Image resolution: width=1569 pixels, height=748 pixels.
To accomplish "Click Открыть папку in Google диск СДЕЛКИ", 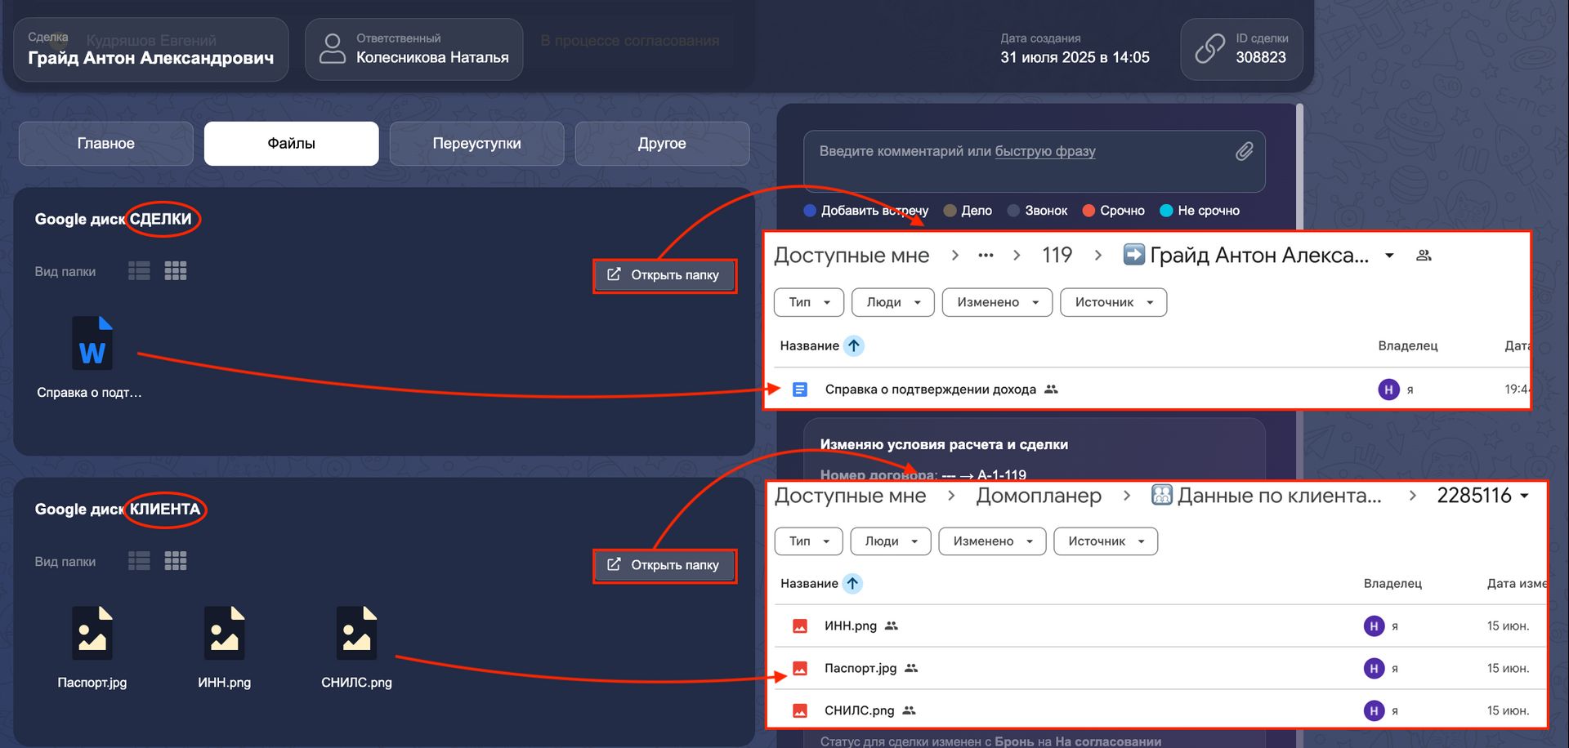I will pyautogui.click(x=664, y=275).
